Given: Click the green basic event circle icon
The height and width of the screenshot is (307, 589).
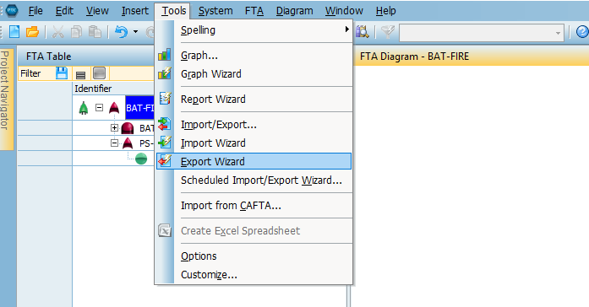Looking at the screenshot, I should [141, 159].
